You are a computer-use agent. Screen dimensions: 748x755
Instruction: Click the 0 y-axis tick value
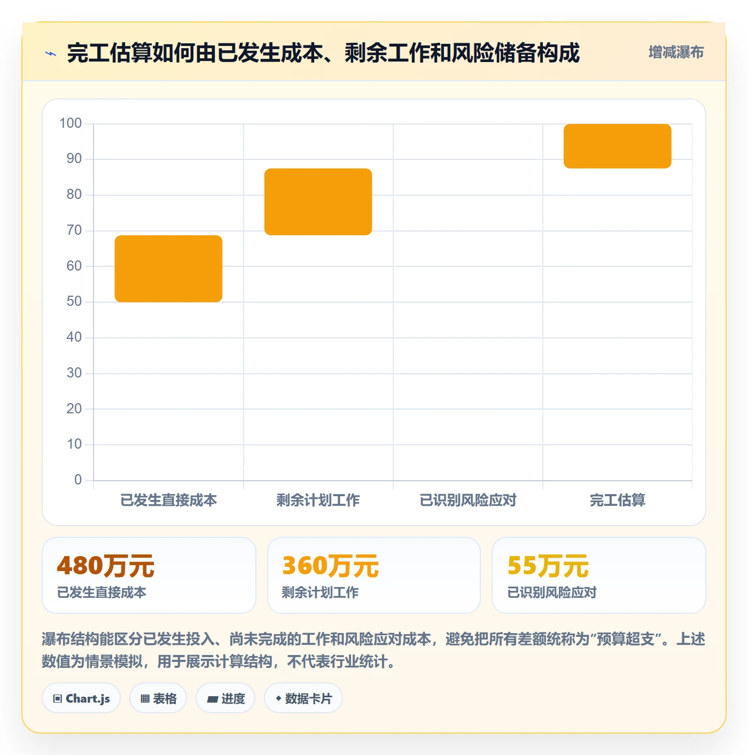click(x=78, y=480)
